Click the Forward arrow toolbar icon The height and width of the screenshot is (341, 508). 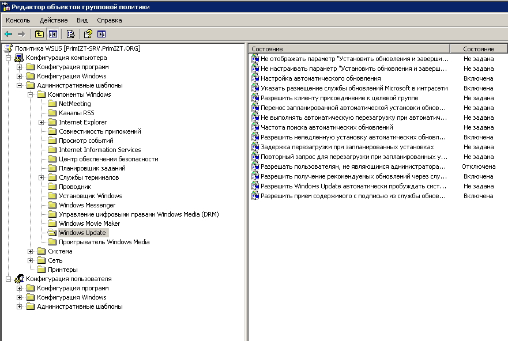point(21,34)
